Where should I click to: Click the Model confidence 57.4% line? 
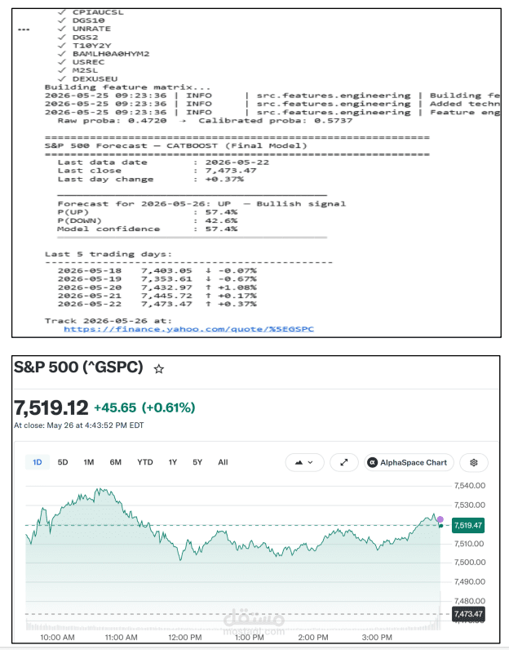click(148, 229)
